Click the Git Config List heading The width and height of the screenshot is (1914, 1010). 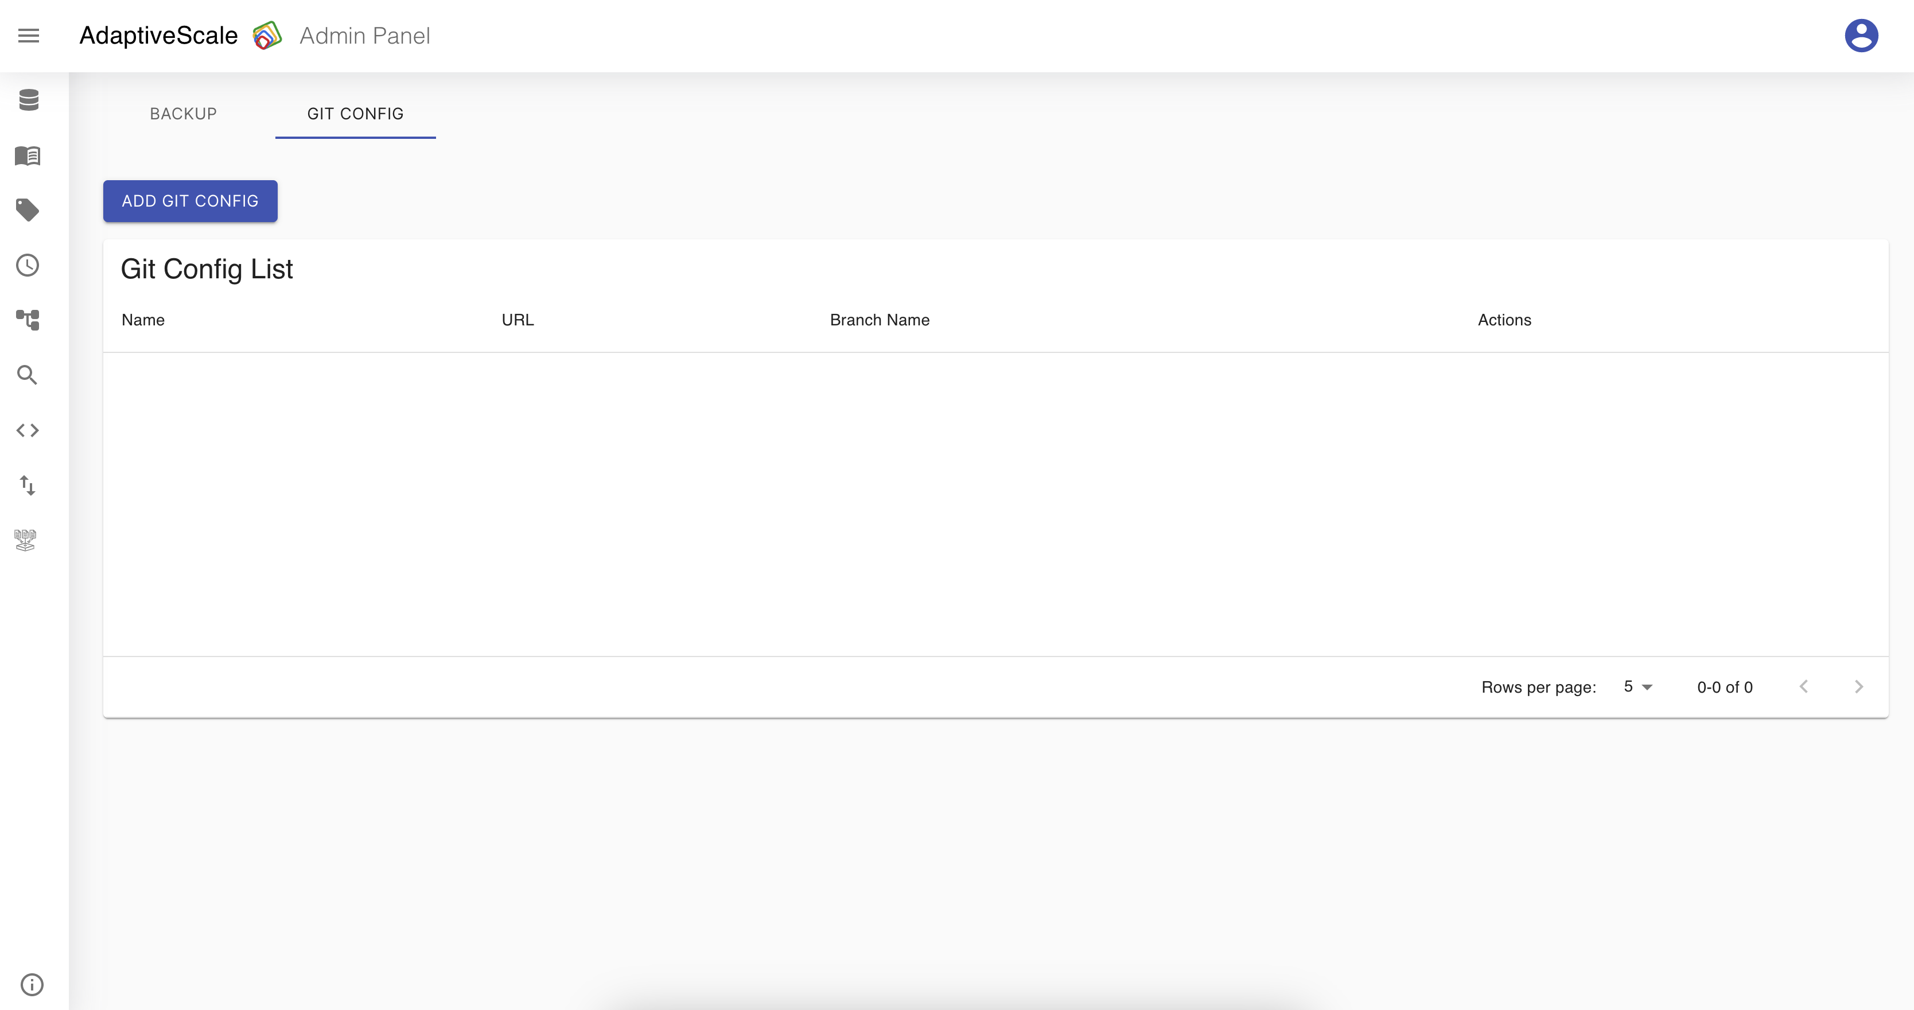(207, 269)
